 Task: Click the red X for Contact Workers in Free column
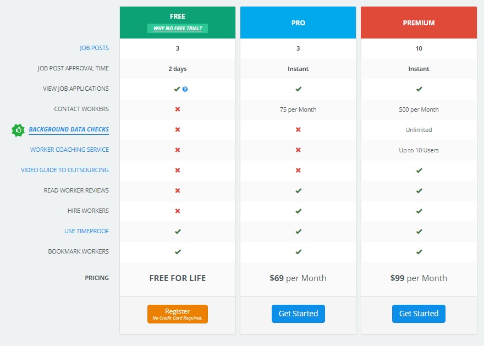(x=178, y=109)
